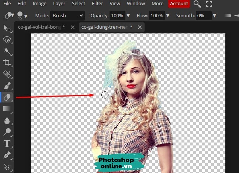The image size is (239, 173).
Task: Open the Filter menu
Action: [x=97, y=4]
